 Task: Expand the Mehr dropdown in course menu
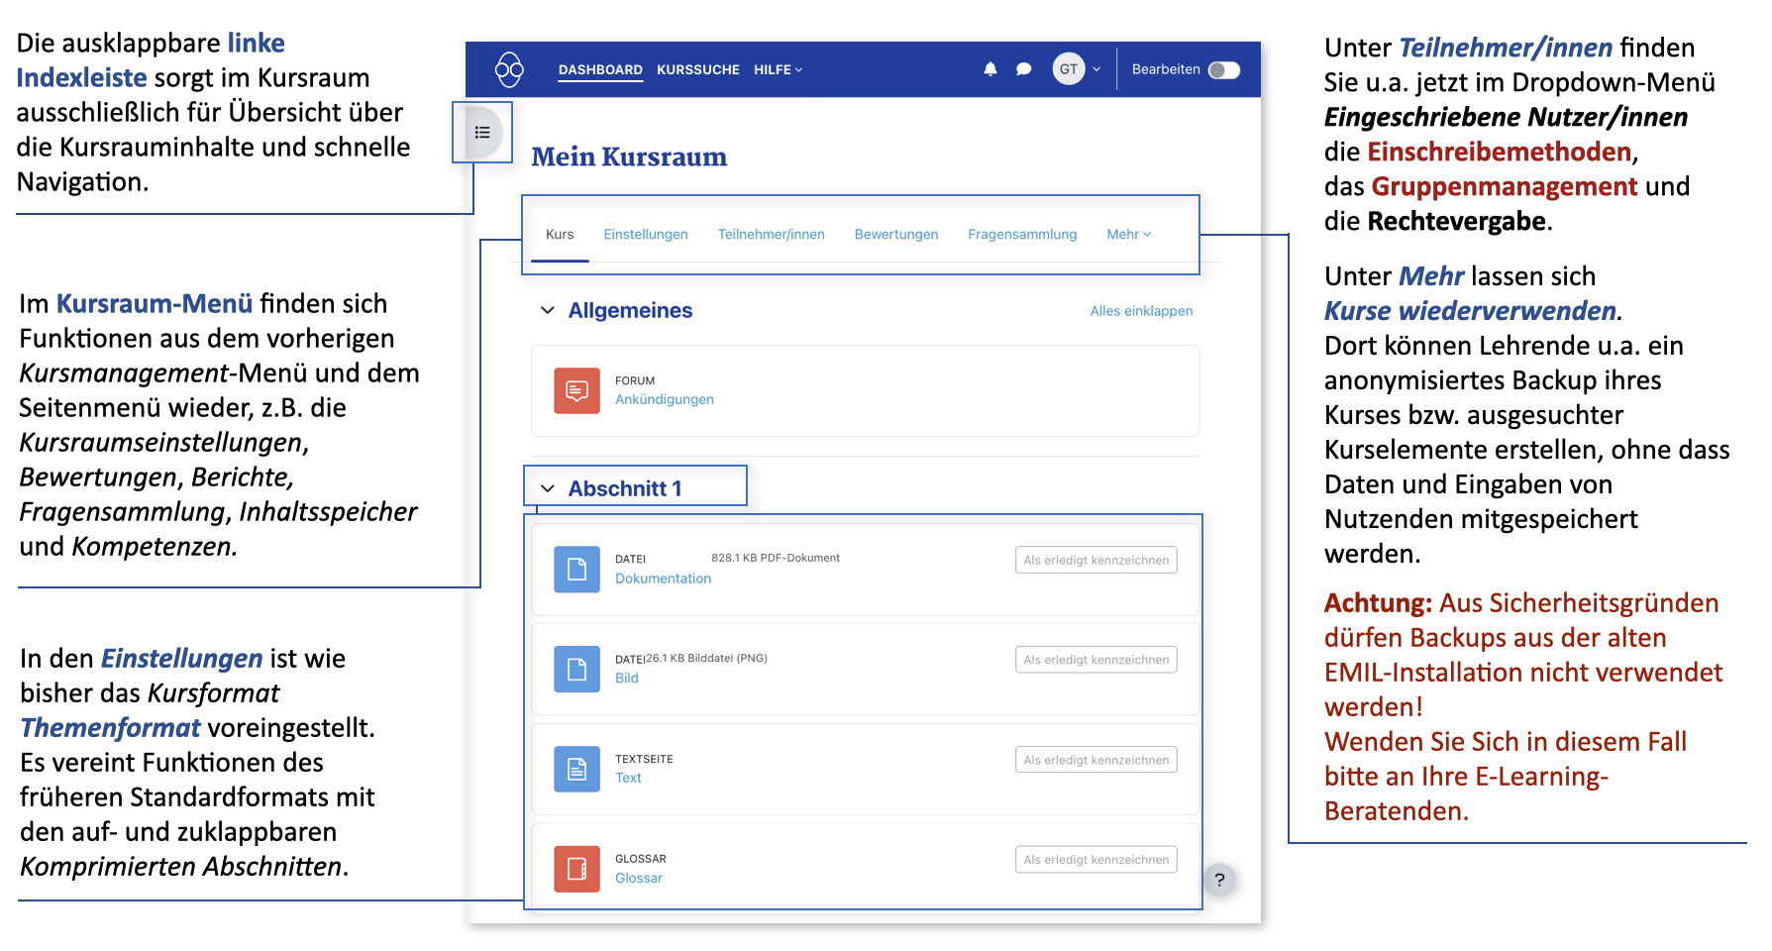1128,235
